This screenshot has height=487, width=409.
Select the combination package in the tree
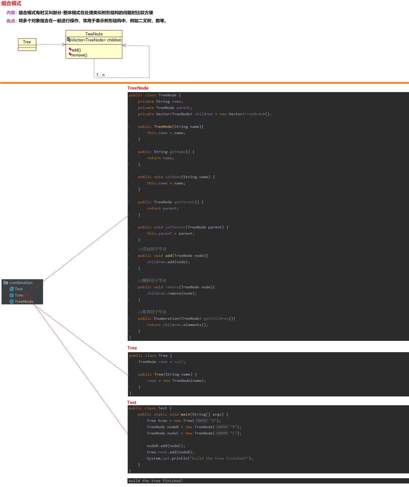[21, 283]
